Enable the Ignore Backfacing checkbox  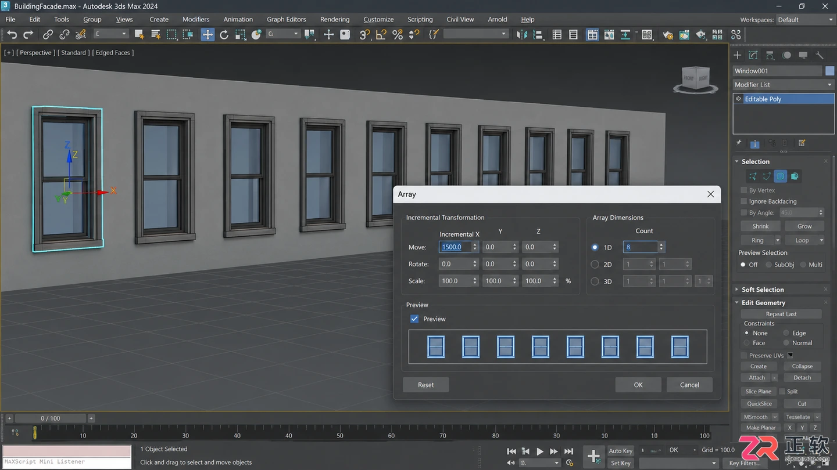[744, 201]
